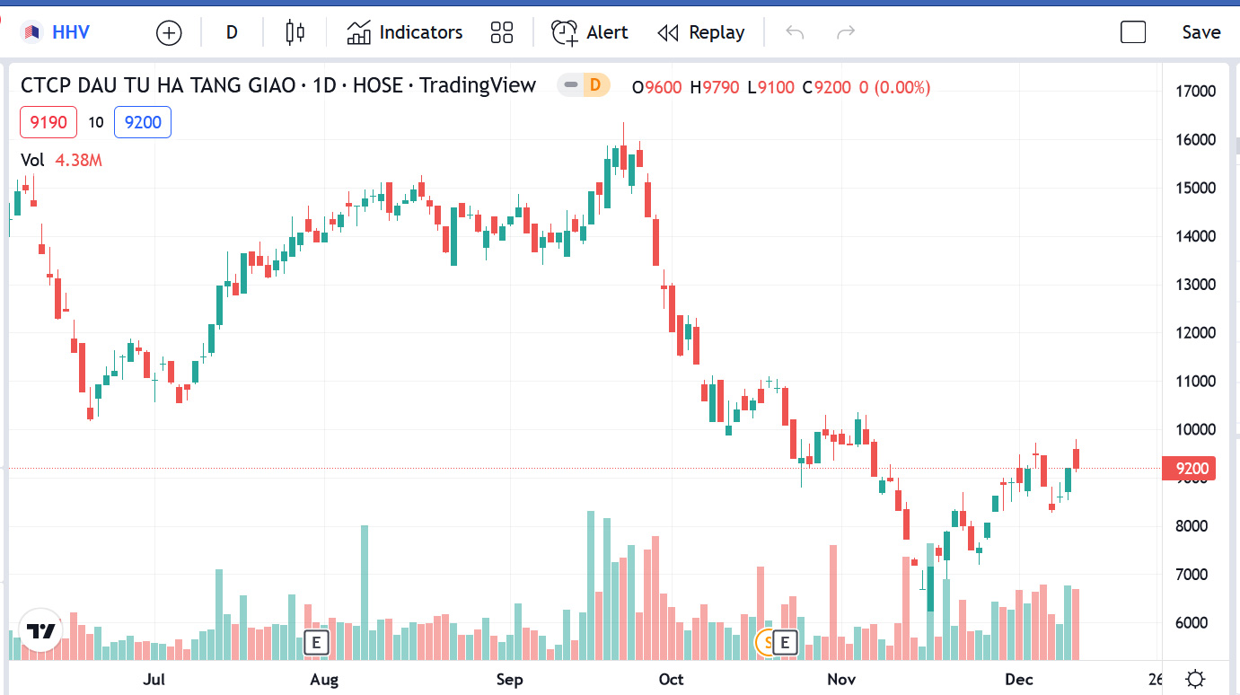The height and width of the screenshot is (695, 1240).
Task: Click the plus icon to compare or add symbol
Action: 169,33
